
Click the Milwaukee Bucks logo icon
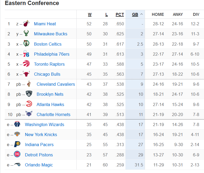pos(26,33)
